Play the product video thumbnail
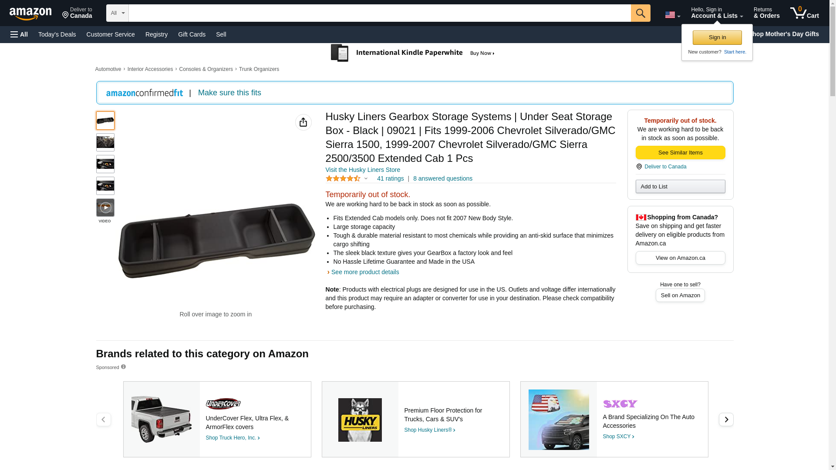The image size is (836, 470). click(x=105, y=208)
